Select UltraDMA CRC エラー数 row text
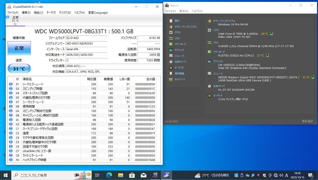 pyautogui.click(x=37, y=151)
